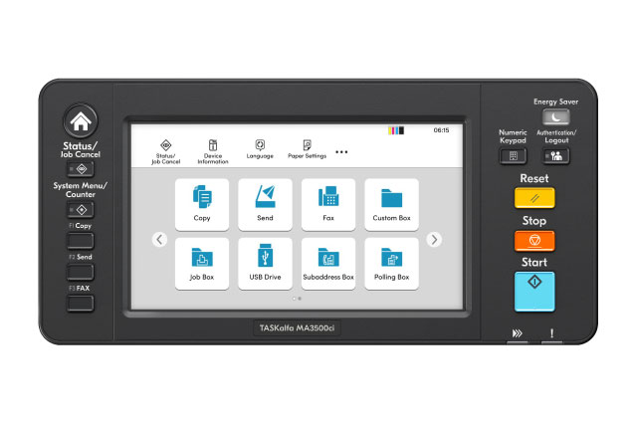637x424 pixels.
Task: Tap the color toner level indicator
Action: click(397, 130)
